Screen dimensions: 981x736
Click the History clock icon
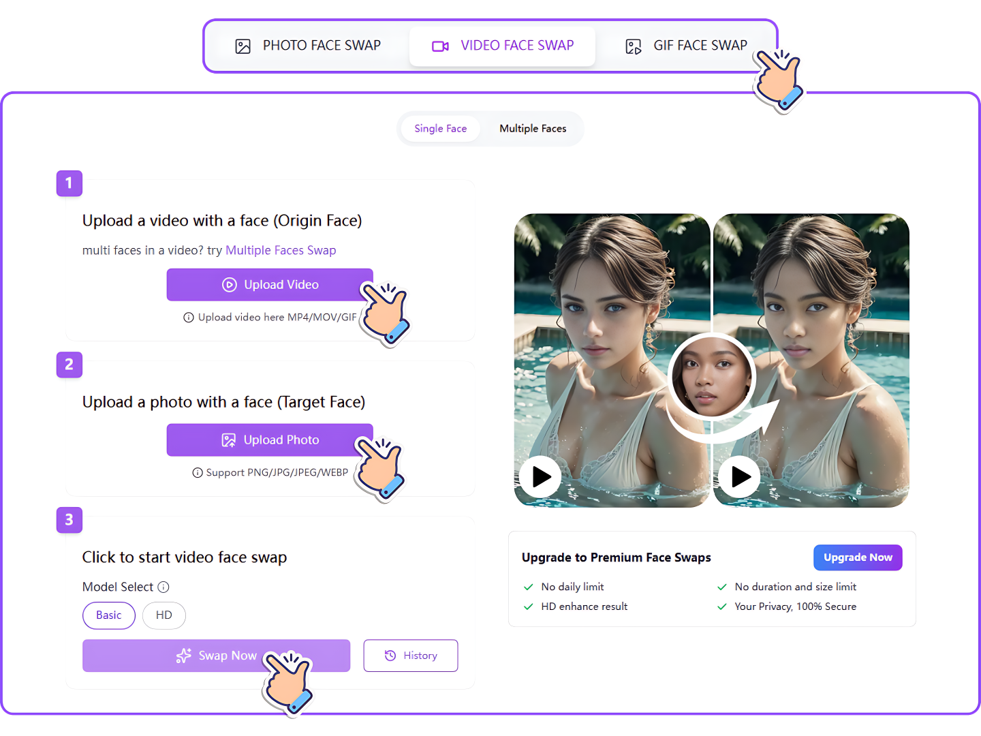point(390,656)
